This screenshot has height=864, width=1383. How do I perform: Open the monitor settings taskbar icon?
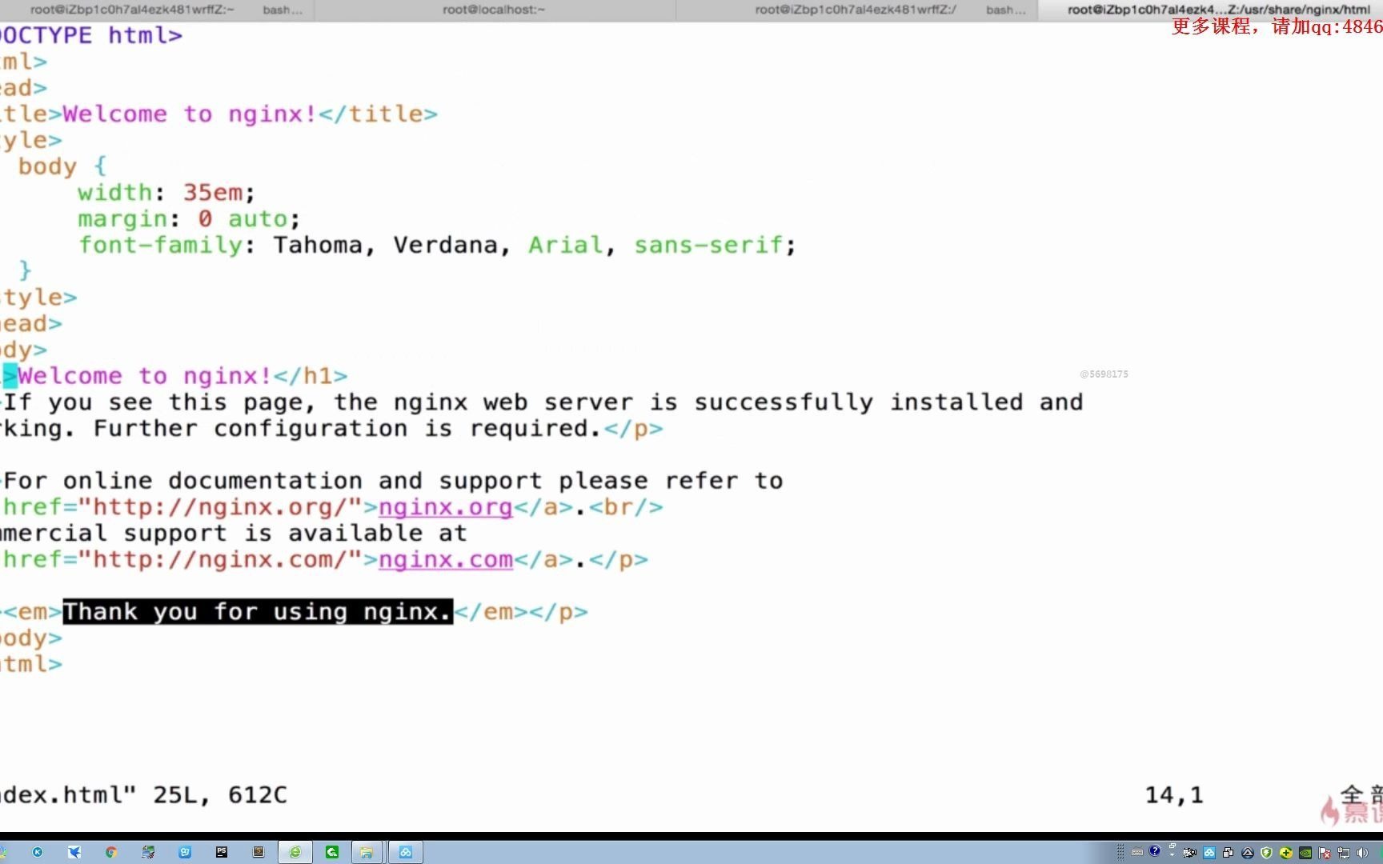pyautogui.click(x=148, y=852)
